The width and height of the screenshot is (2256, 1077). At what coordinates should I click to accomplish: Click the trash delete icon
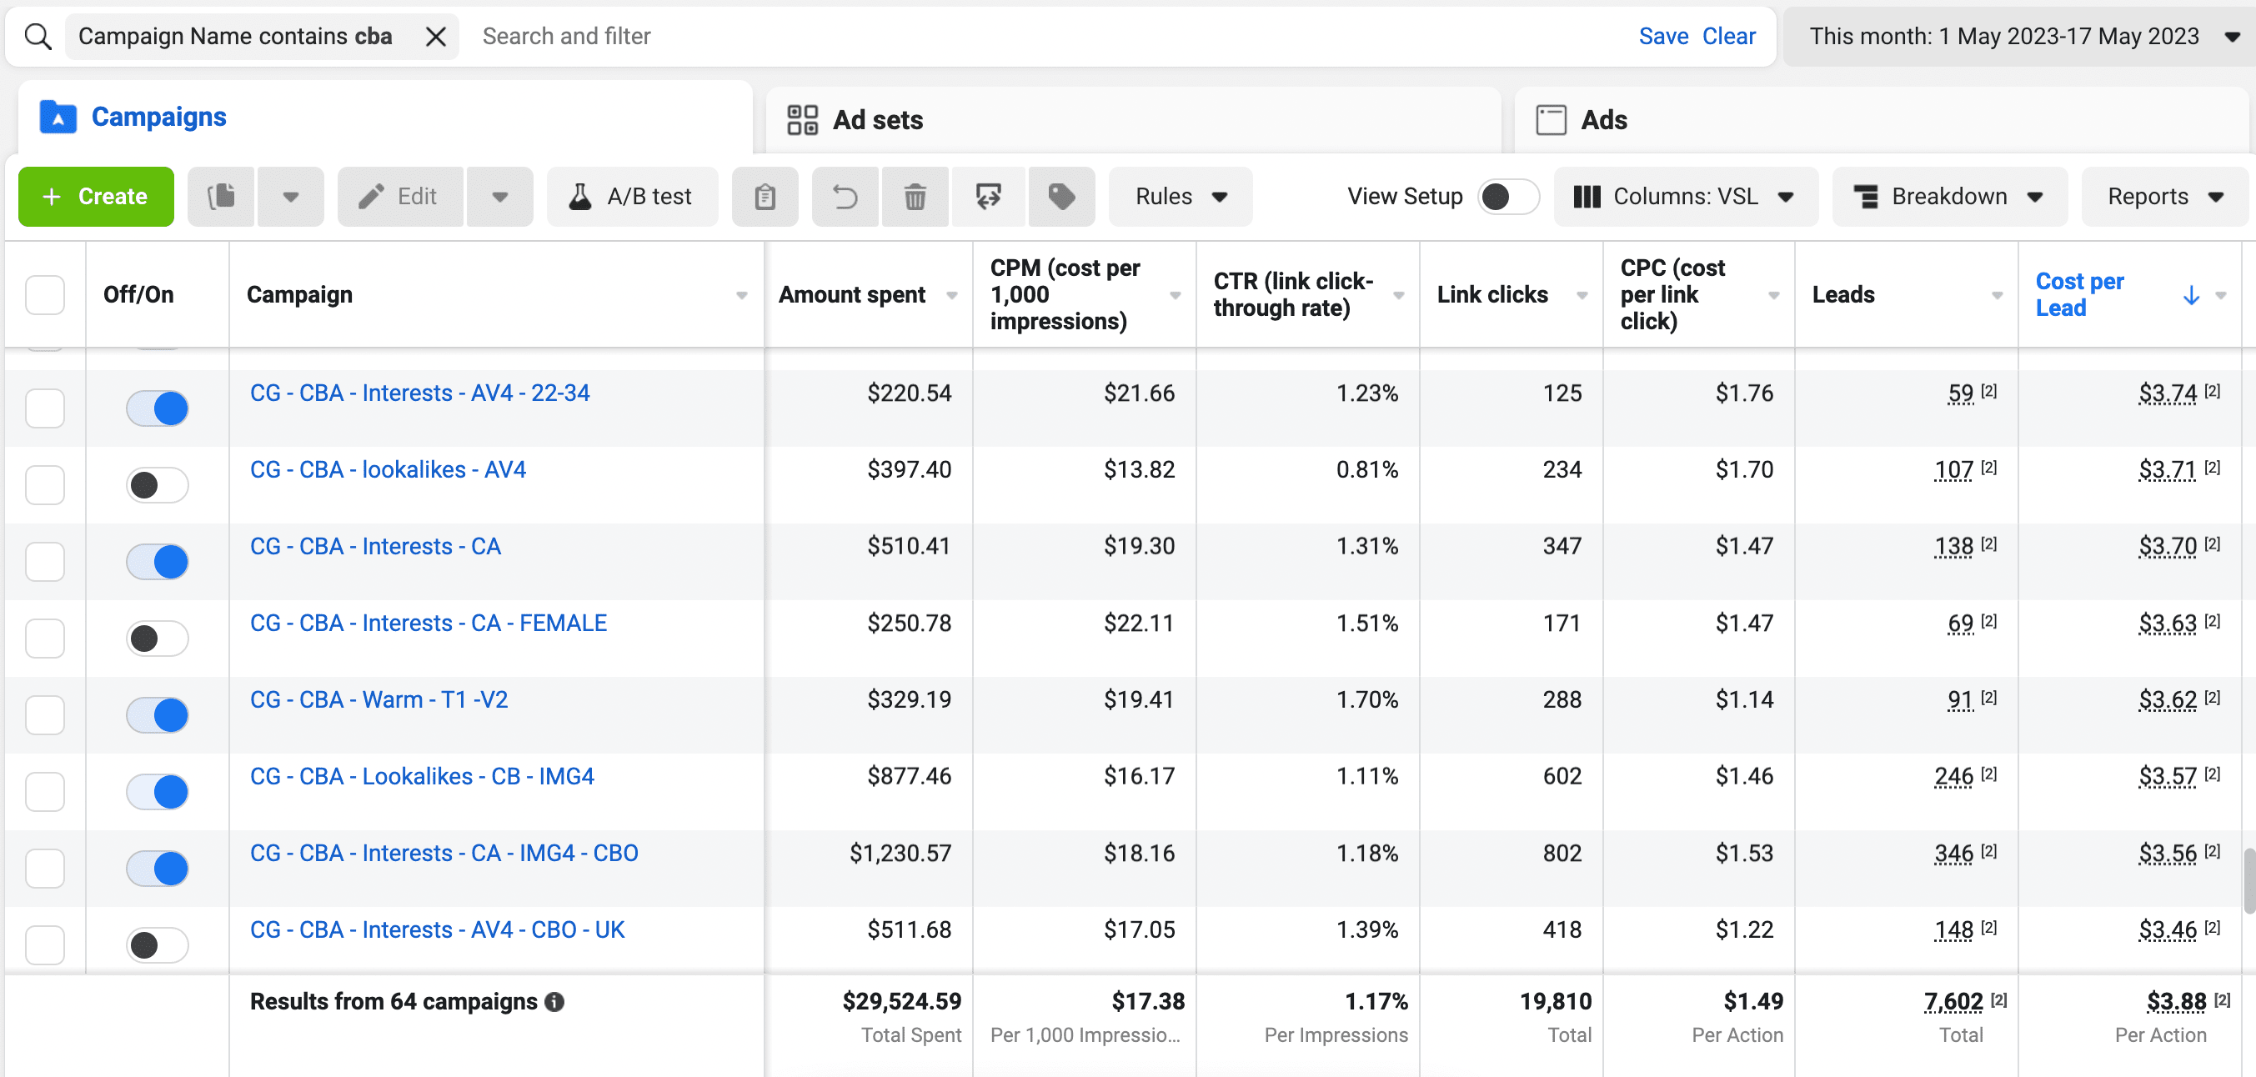(x=915, y=196)
